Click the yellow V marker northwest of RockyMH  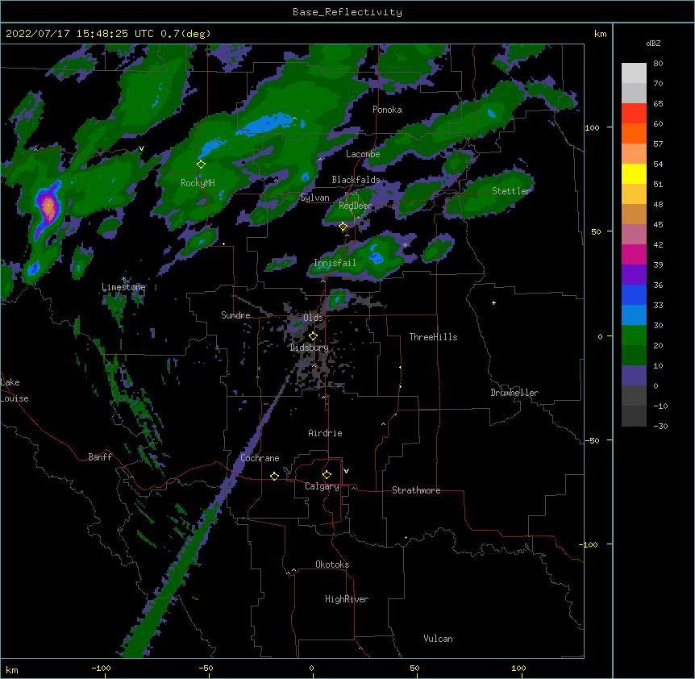[141, 148]
